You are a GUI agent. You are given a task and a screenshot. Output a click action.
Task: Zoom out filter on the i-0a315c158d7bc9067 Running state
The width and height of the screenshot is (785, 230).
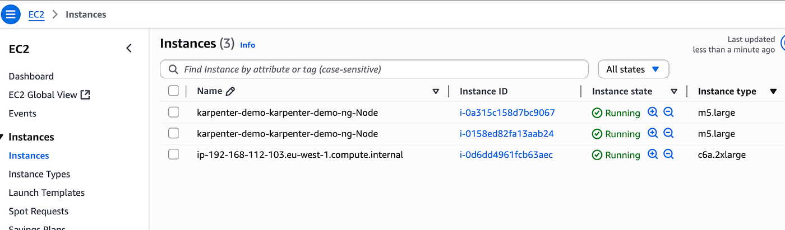click(x=668, y=112)
